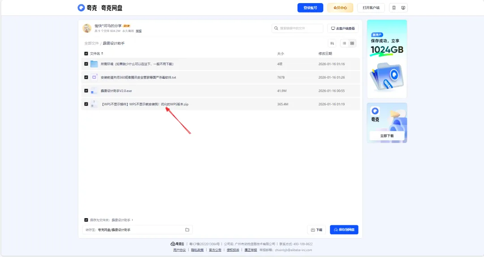Go to 全部文件 in the breadcrumb

pos(92,43)
